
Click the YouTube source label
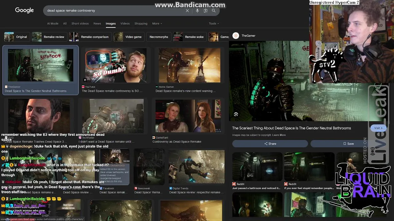[x=90, y=87]
